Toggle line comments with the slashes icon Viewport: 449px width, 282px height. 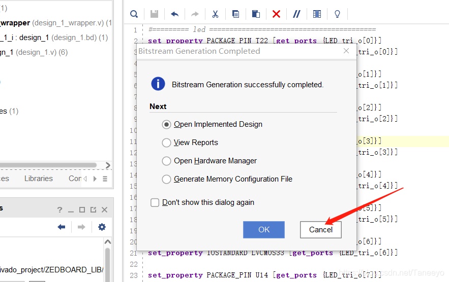[296, 14]
